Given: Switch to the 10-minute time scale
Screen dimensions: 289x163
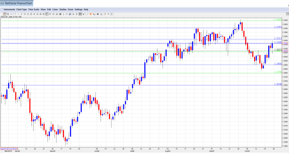Looking at the screenshot, I should pyautogui.click(x=25, y=14).
